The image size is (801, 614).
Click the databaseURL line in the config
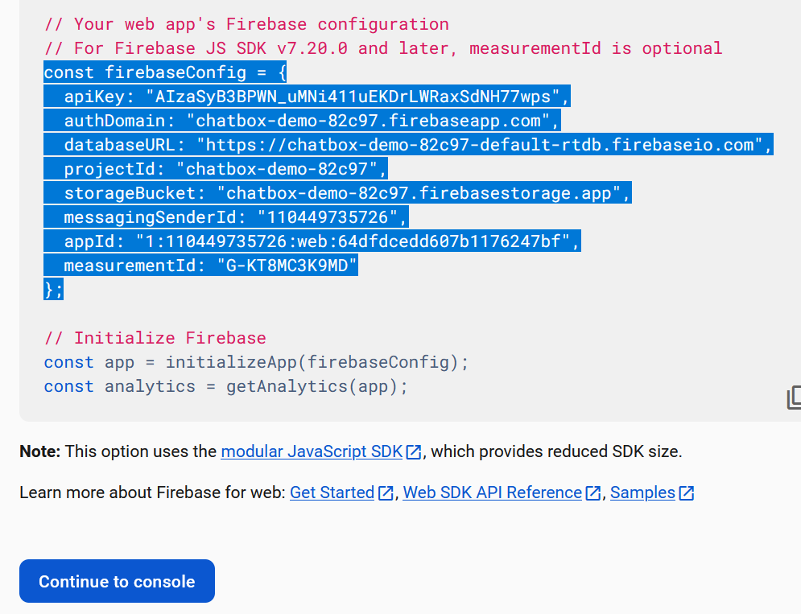(x=409, y=145)
